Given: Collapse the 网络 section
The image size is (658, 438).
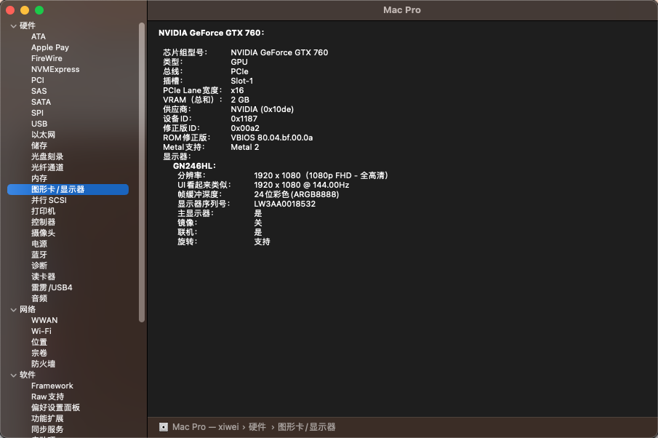Looking at the screenshot, I should pyautogui.click(x=13, y=309).
